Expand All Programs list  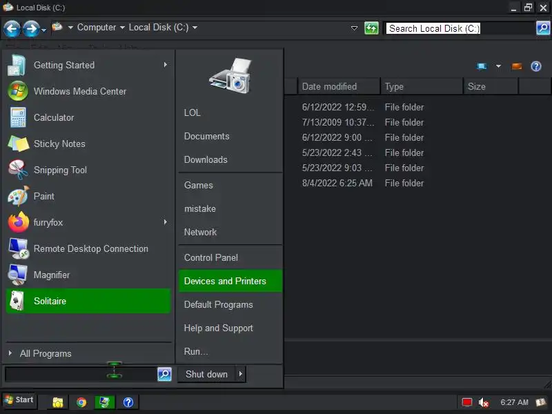pyautogui.click(x=45, y=353)
